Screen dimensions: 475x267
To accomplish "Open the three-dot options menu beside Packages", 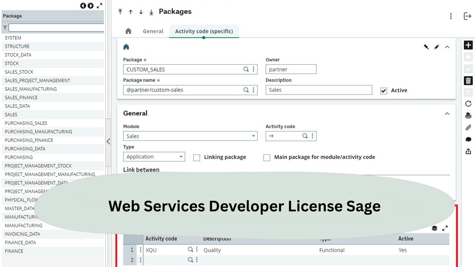I will click(x=451, y=16).
